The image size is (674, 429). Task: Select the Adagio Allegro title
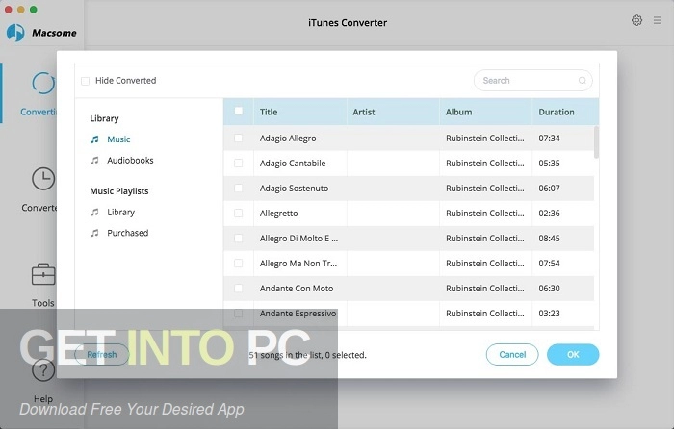(x=288, y=139)
